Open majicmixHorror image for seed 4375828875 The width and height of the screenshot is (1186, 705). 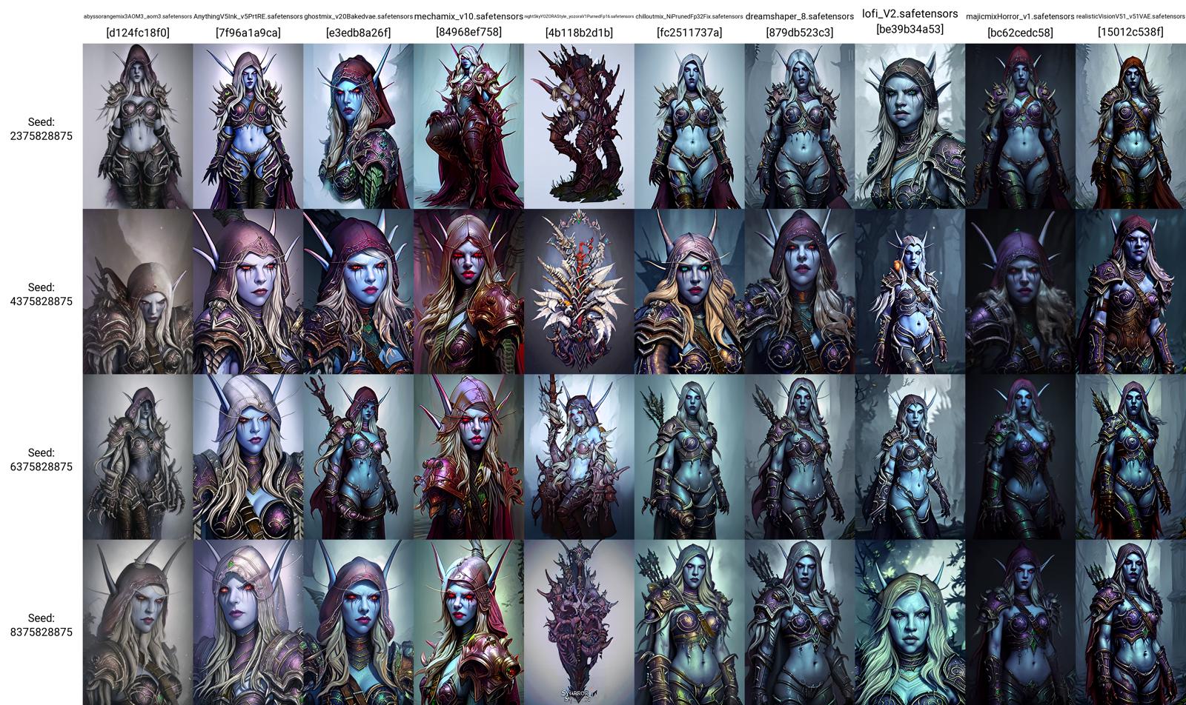click(x=1020, y=291)
